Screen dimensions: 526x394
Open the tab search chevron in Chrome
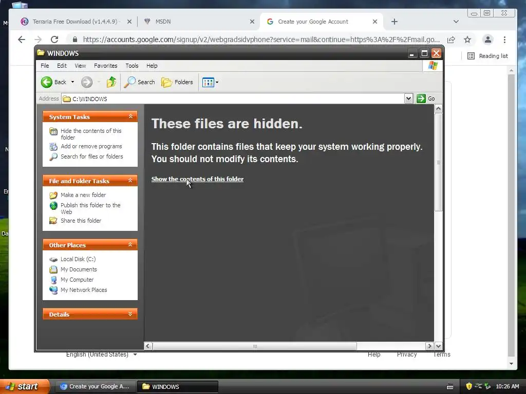tap(456, 22)
